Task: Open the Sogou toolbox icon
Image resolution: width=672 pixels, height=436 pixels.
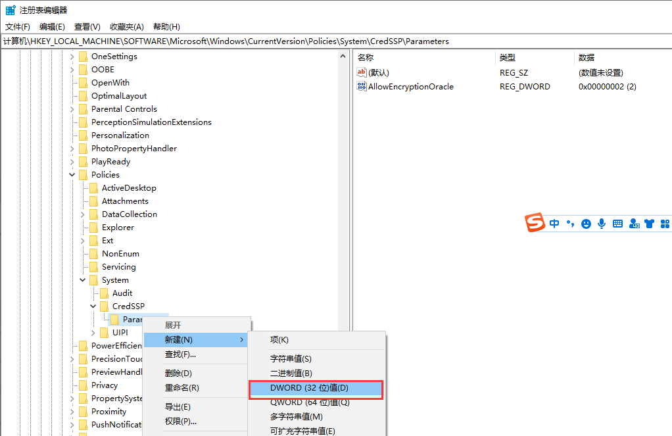Action: click(x=665, y=224)
